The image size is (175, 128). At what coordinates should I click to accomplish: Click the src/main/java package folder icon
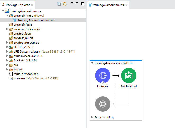click(x=11, y=25)
